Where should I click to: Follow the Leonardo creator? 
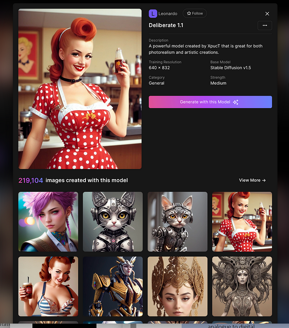(x=194, y=13)
